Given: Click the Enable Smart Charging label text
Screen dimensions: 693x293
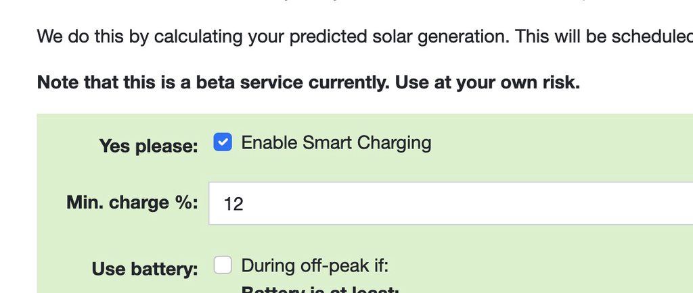Looking at the screenshot, I should [336, 143].
